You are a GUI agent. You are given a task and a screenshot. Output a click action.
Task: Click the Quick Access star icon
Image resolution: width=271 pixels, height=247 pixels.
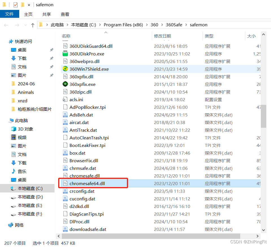coord(11,41)
